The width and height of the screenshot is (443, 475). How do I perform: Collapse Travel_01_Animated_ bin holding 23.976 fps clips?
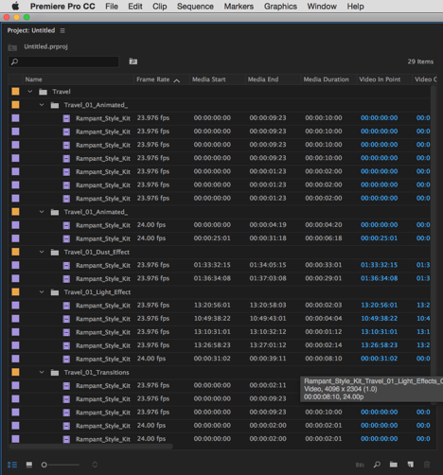coord(42,104)
